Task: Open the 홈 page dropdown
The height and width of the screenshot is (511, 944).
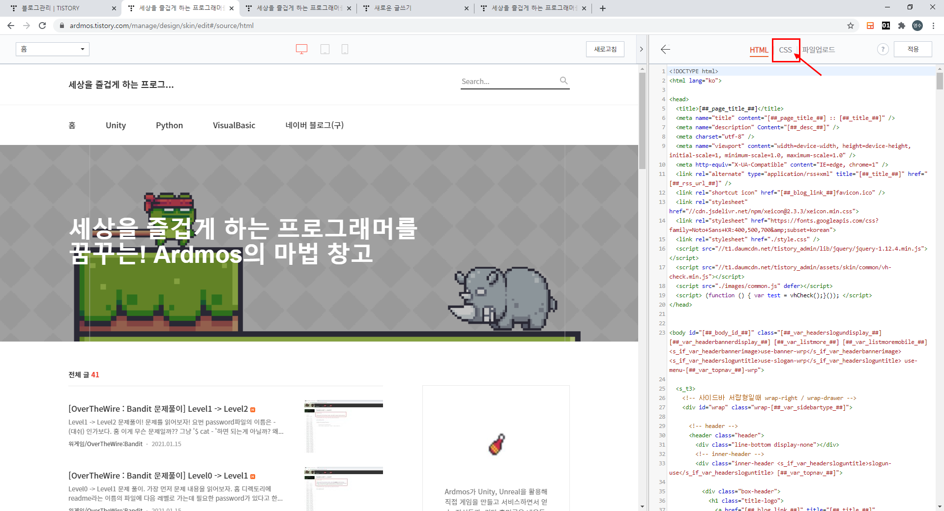Action: coord(53,49)
